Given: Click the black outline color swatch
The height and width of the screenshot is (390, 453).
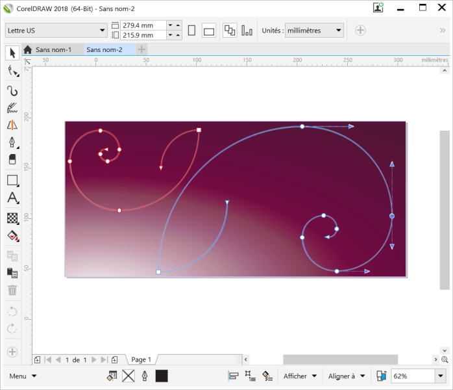Looking at the screenshot, I should tap(162, 376).
